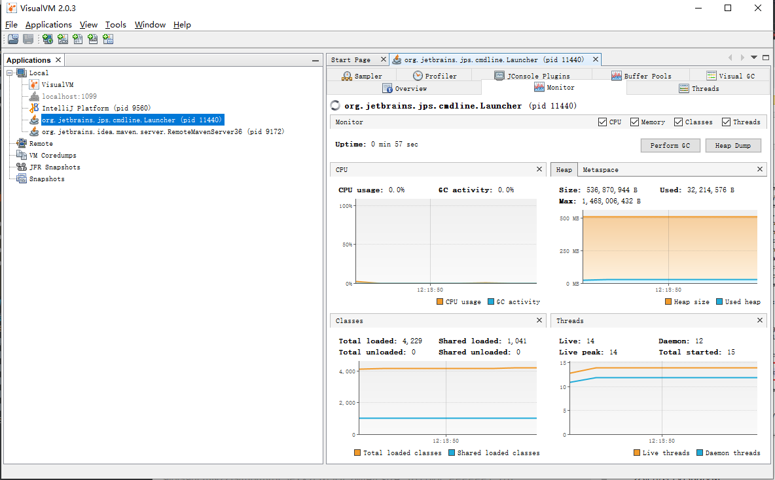Click the Local computer icon in the tree
This screenshot has height=480, width=775.
point(21,73)
